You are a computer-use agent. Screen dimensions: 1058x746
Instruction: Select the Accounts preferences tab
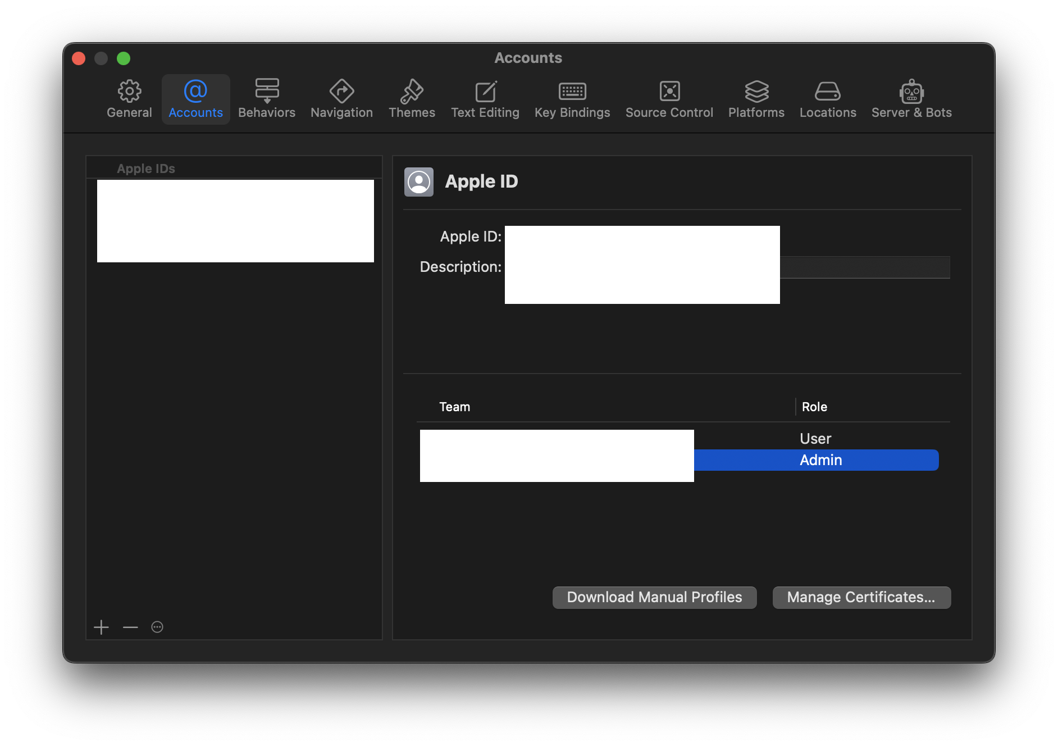click(195, 99)
